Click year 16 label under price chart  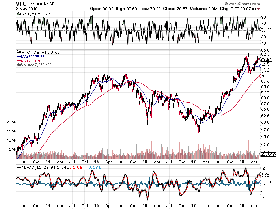[x=145, y=162]
